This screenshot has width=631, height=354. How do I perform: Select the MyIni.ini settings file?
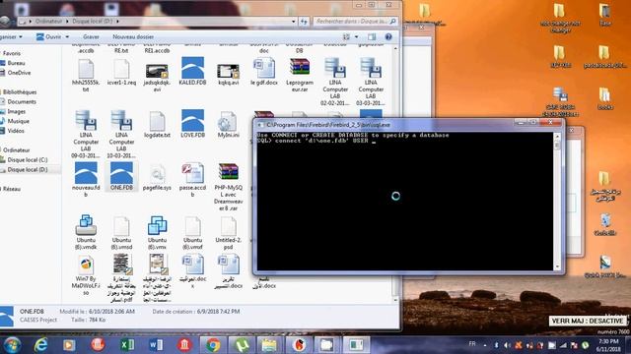pos(228,124)
